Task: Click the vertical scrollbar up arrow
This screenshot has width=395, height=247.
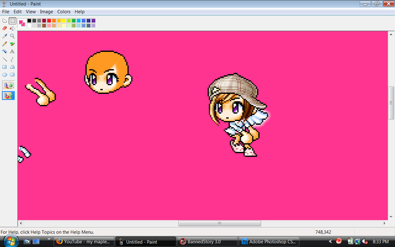Action: pyautogui.click(x=391, y=35)
